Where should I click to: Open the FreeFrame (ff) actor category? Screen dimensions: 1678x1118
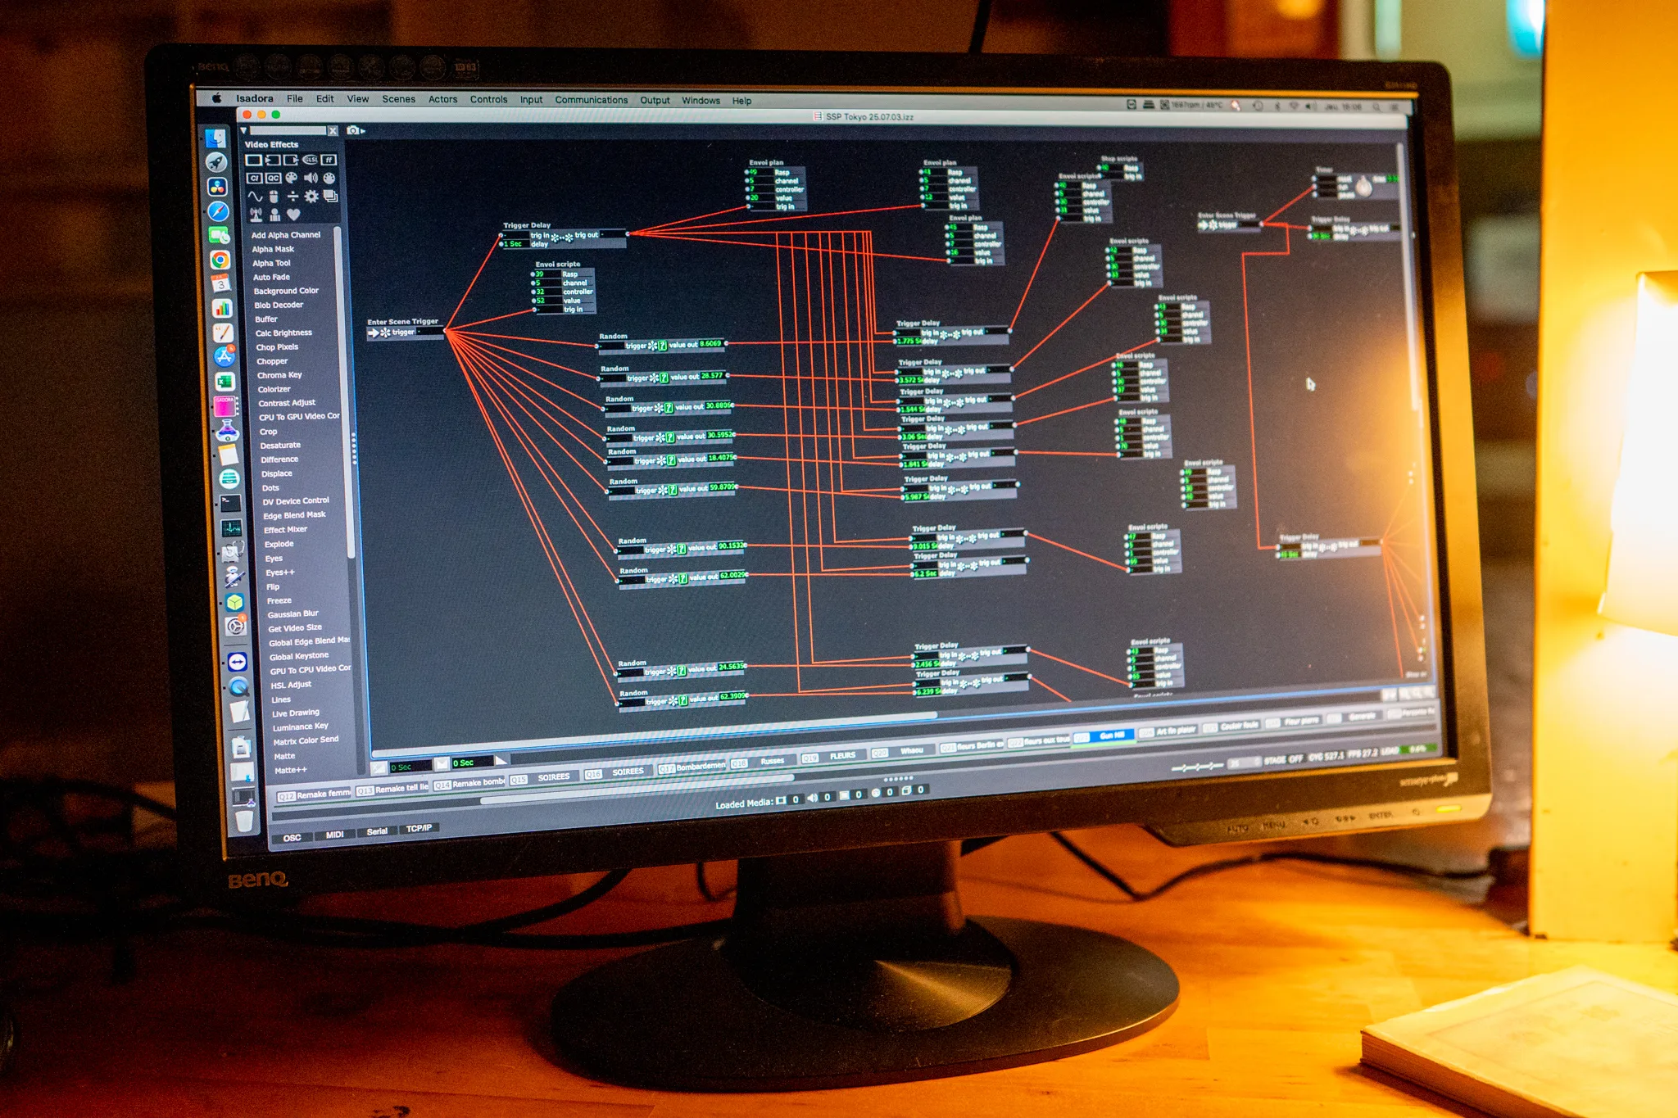pyautogui.click(x=329, y=161)
